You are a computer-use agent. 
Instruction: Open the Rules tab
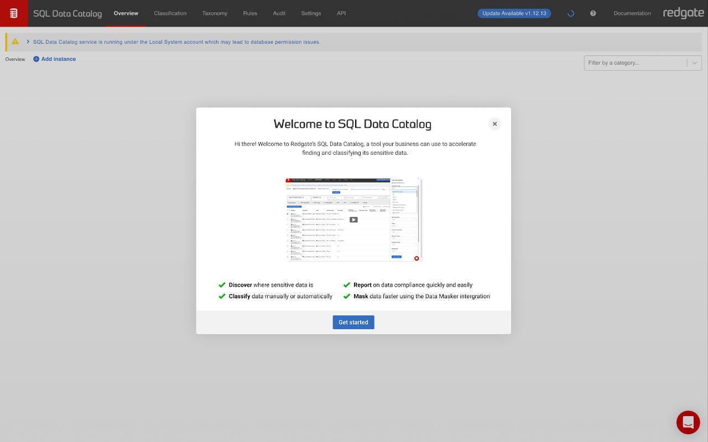(250, 13)
